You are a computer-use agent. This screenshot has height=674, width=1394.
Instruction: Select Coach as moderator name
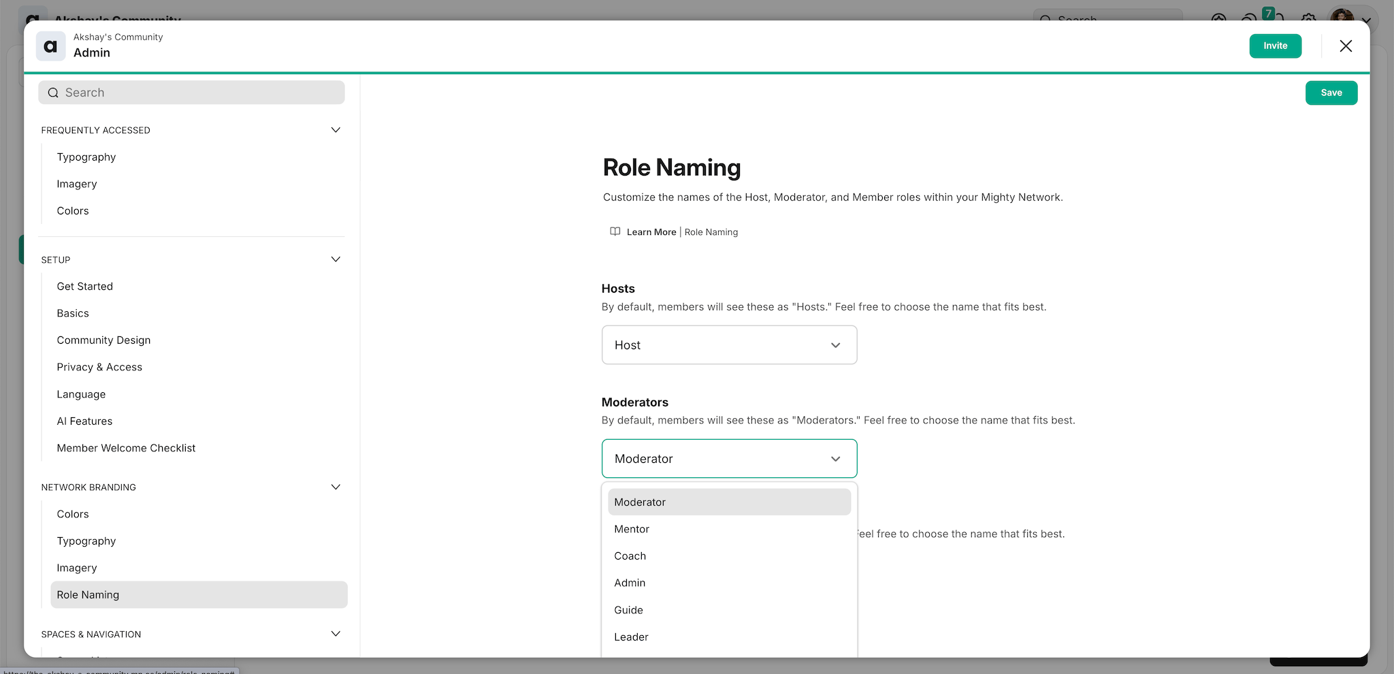(x=630, y=556)
